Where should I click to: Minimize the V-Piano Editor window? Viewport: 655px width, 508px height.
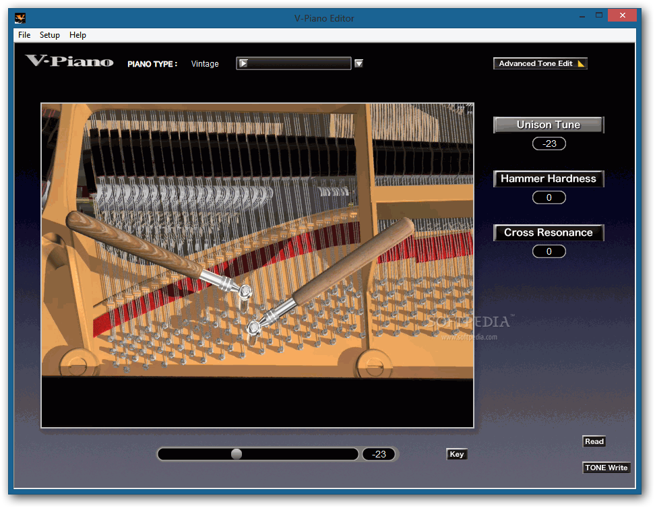pos(582,15)
